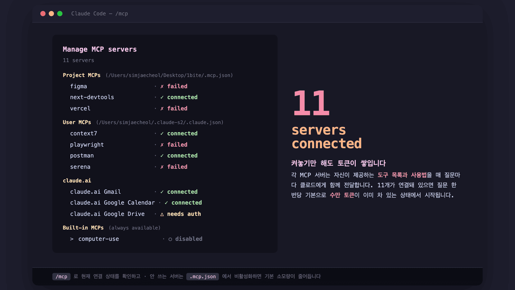Select the postman server entry
515x290 pixels.
pos(134,156)
